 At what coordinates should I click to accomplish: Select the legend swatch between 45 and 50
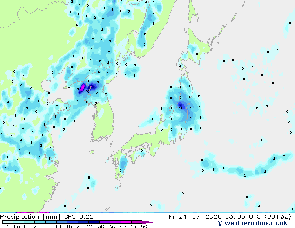(x=137, y=222)
